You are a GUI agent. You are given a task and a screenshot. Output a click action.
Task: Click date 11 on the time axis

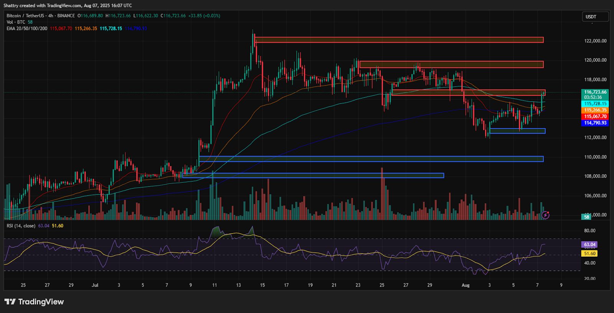215,285
